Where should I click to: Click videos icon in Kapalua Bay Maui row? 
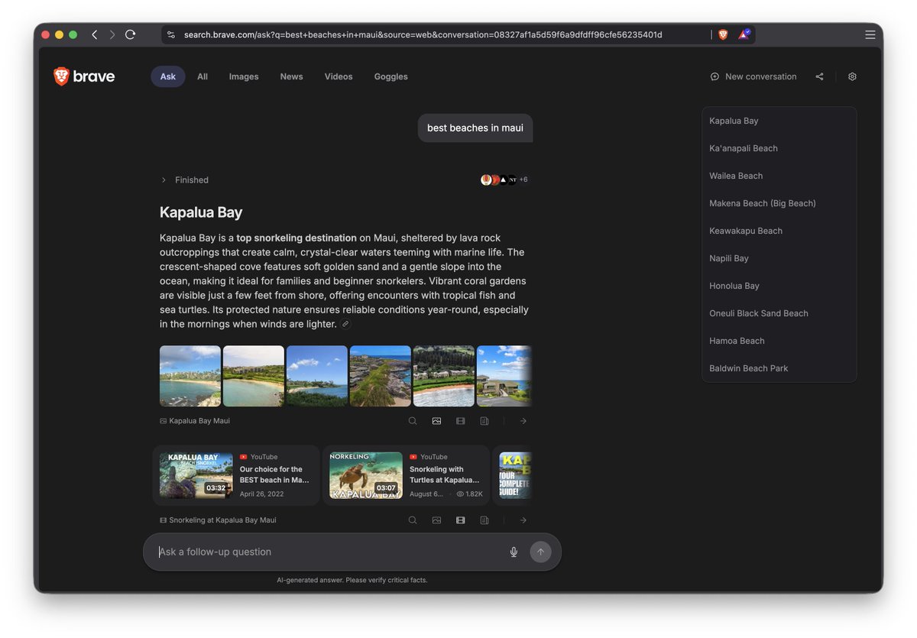[x=460, y=421]
